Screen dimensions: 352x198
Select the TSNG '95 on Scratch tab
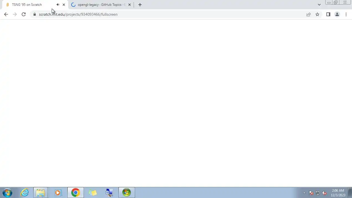tap(35, 5)
